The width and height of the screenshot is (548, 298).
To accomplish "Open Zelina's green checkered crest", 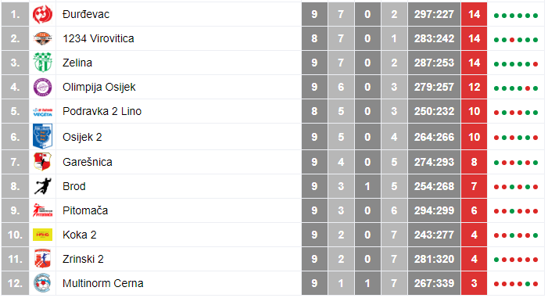I will coord(42,63).
